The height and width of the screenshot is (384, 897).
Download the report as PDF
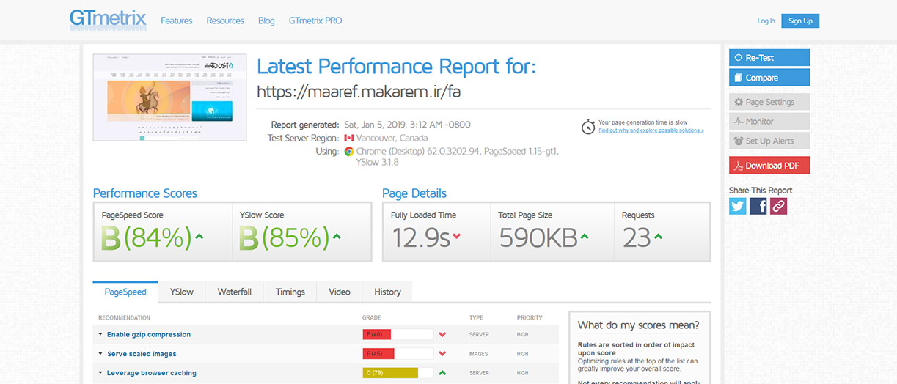769,166
